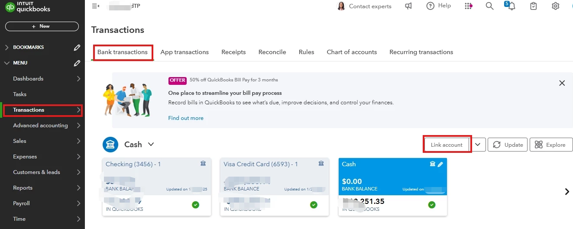Open the Receipts tab

pyautogui.click(x=233, y=52)
